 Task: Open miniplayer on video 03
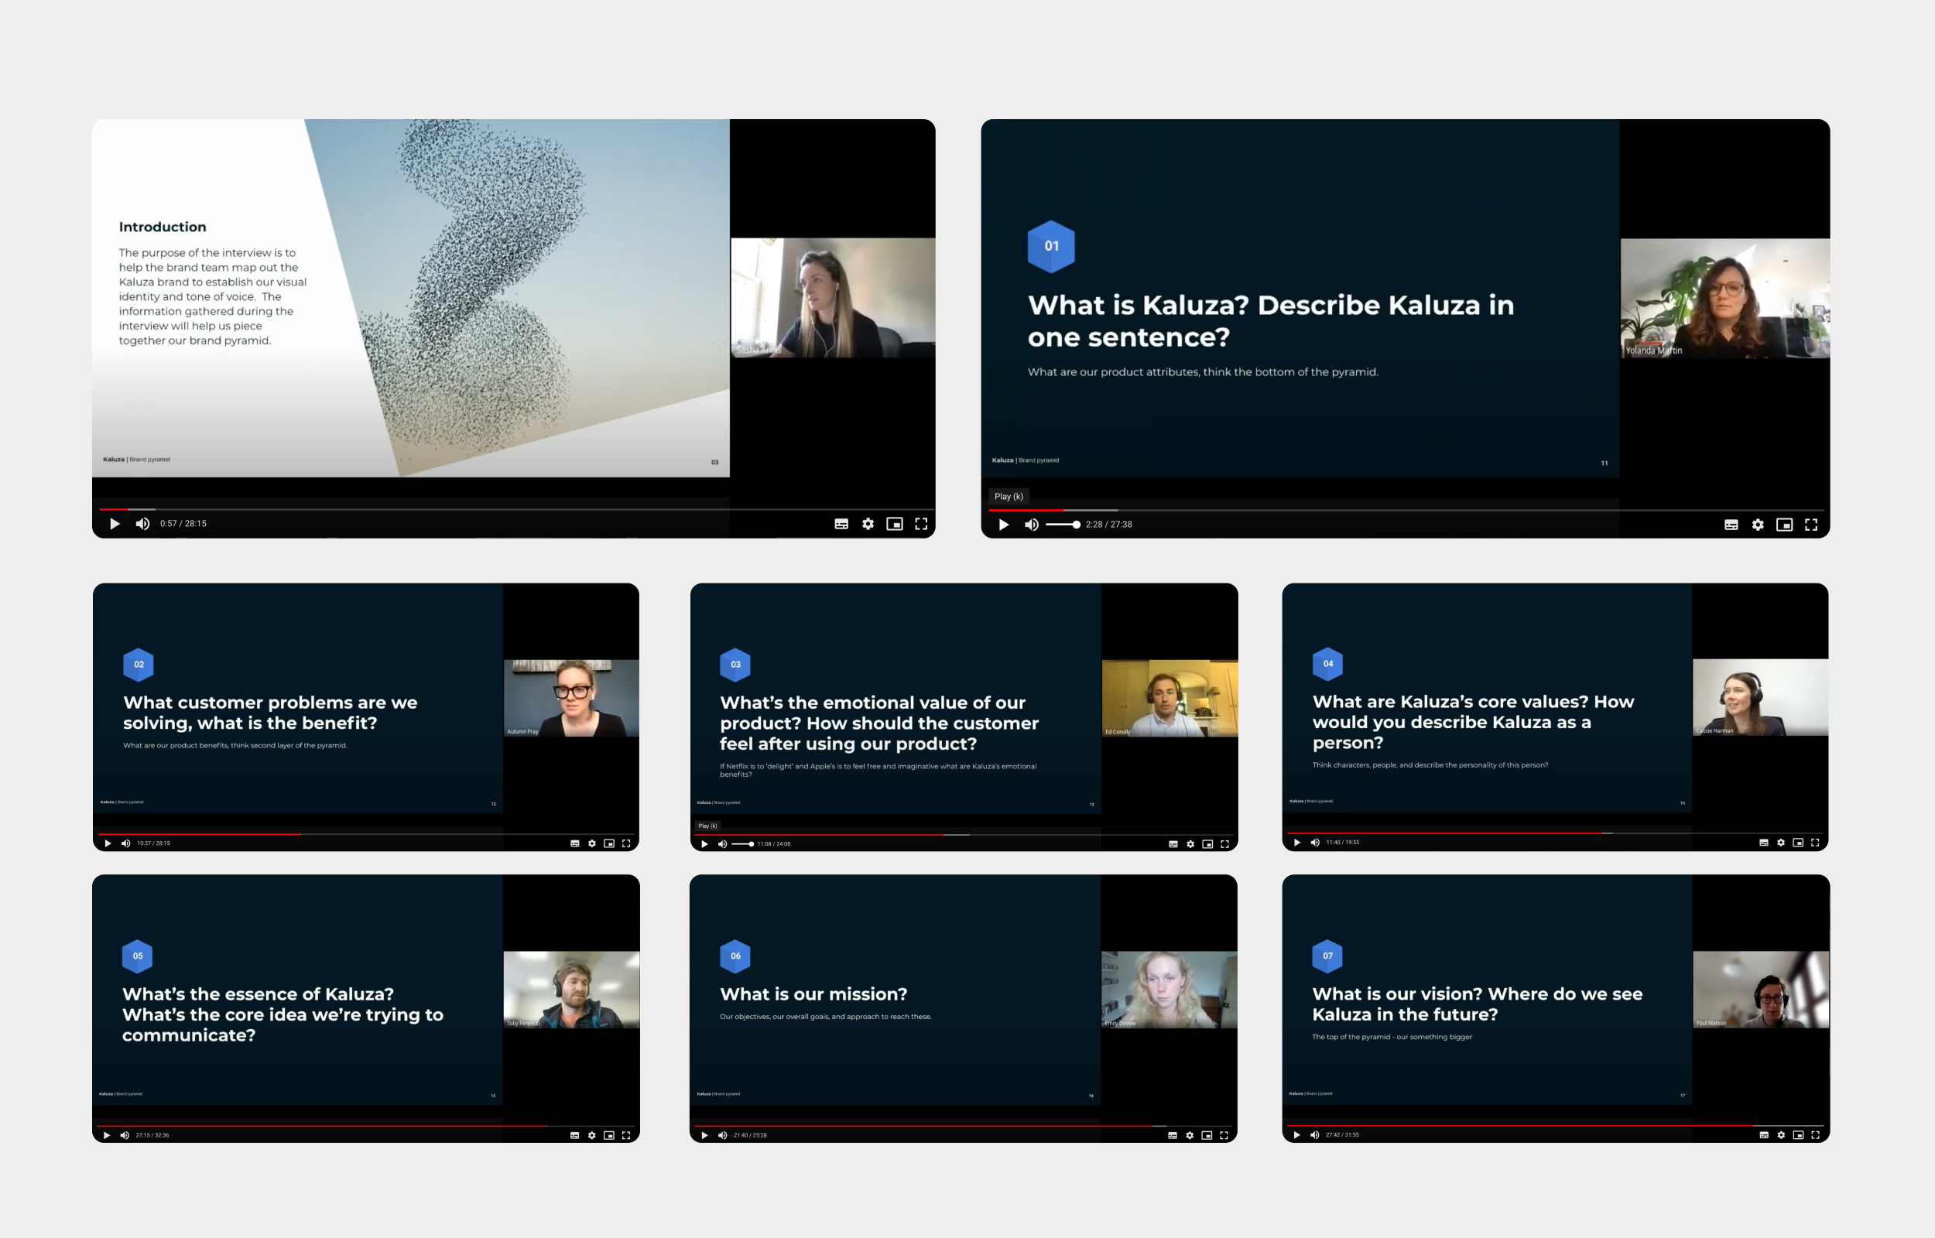click(1207, 844)
